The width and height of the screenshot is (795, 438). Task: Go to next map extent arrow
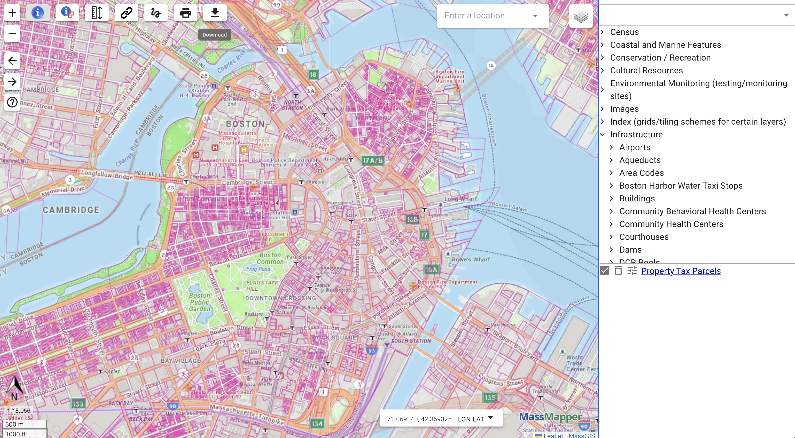pyautogui.click(x=12, y=82)
